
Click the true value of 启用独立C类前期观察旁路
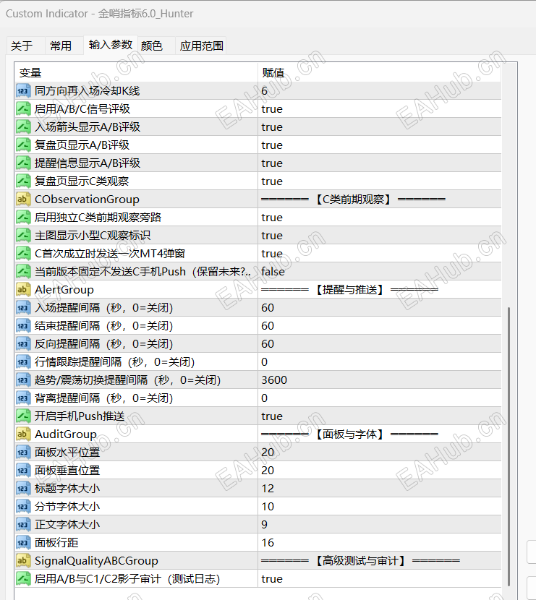(x=272, y=218)
